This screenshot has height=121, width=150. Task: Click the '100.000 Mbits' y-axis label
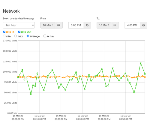10,72
